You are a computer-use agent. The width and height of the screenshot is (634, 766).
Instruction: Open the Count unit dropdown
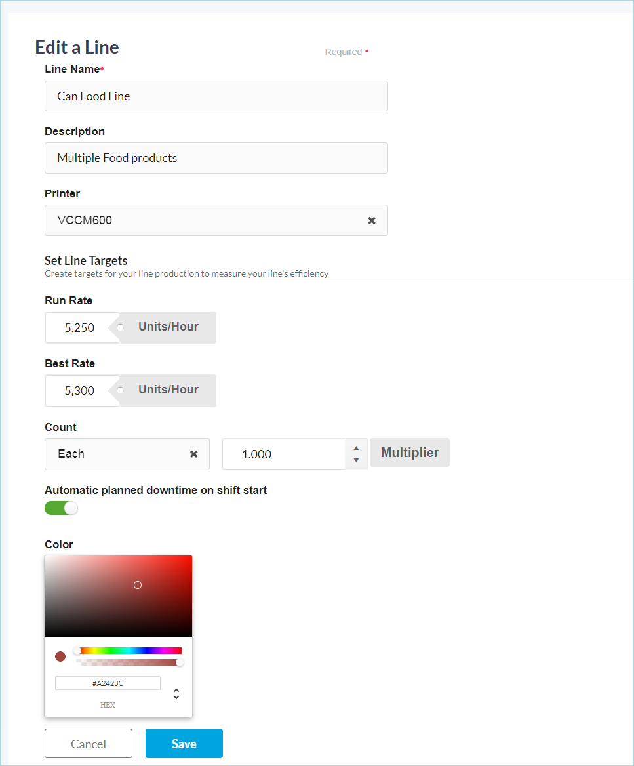click(x=118, y=454)
